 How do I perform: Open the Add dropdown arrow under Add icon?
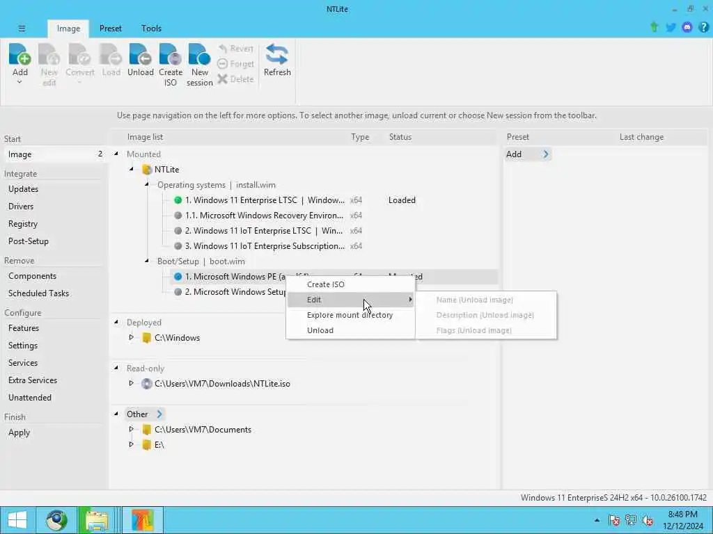tap(19, 82)
